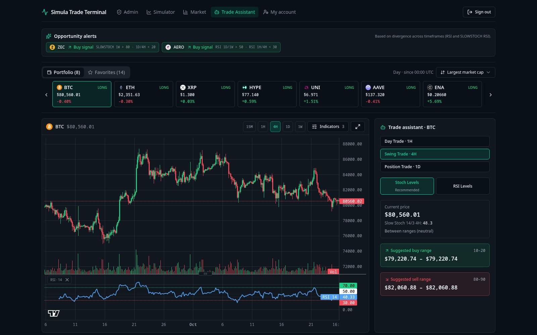Click the Suggested sell range card
Viewport: 537px width, 335px height.
point(435,284)
